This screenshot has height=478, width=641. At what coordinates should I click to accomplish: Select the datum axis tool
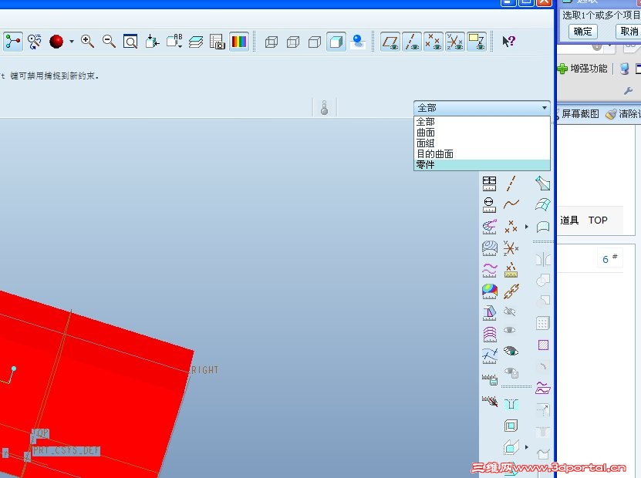[x=511, y=183]
